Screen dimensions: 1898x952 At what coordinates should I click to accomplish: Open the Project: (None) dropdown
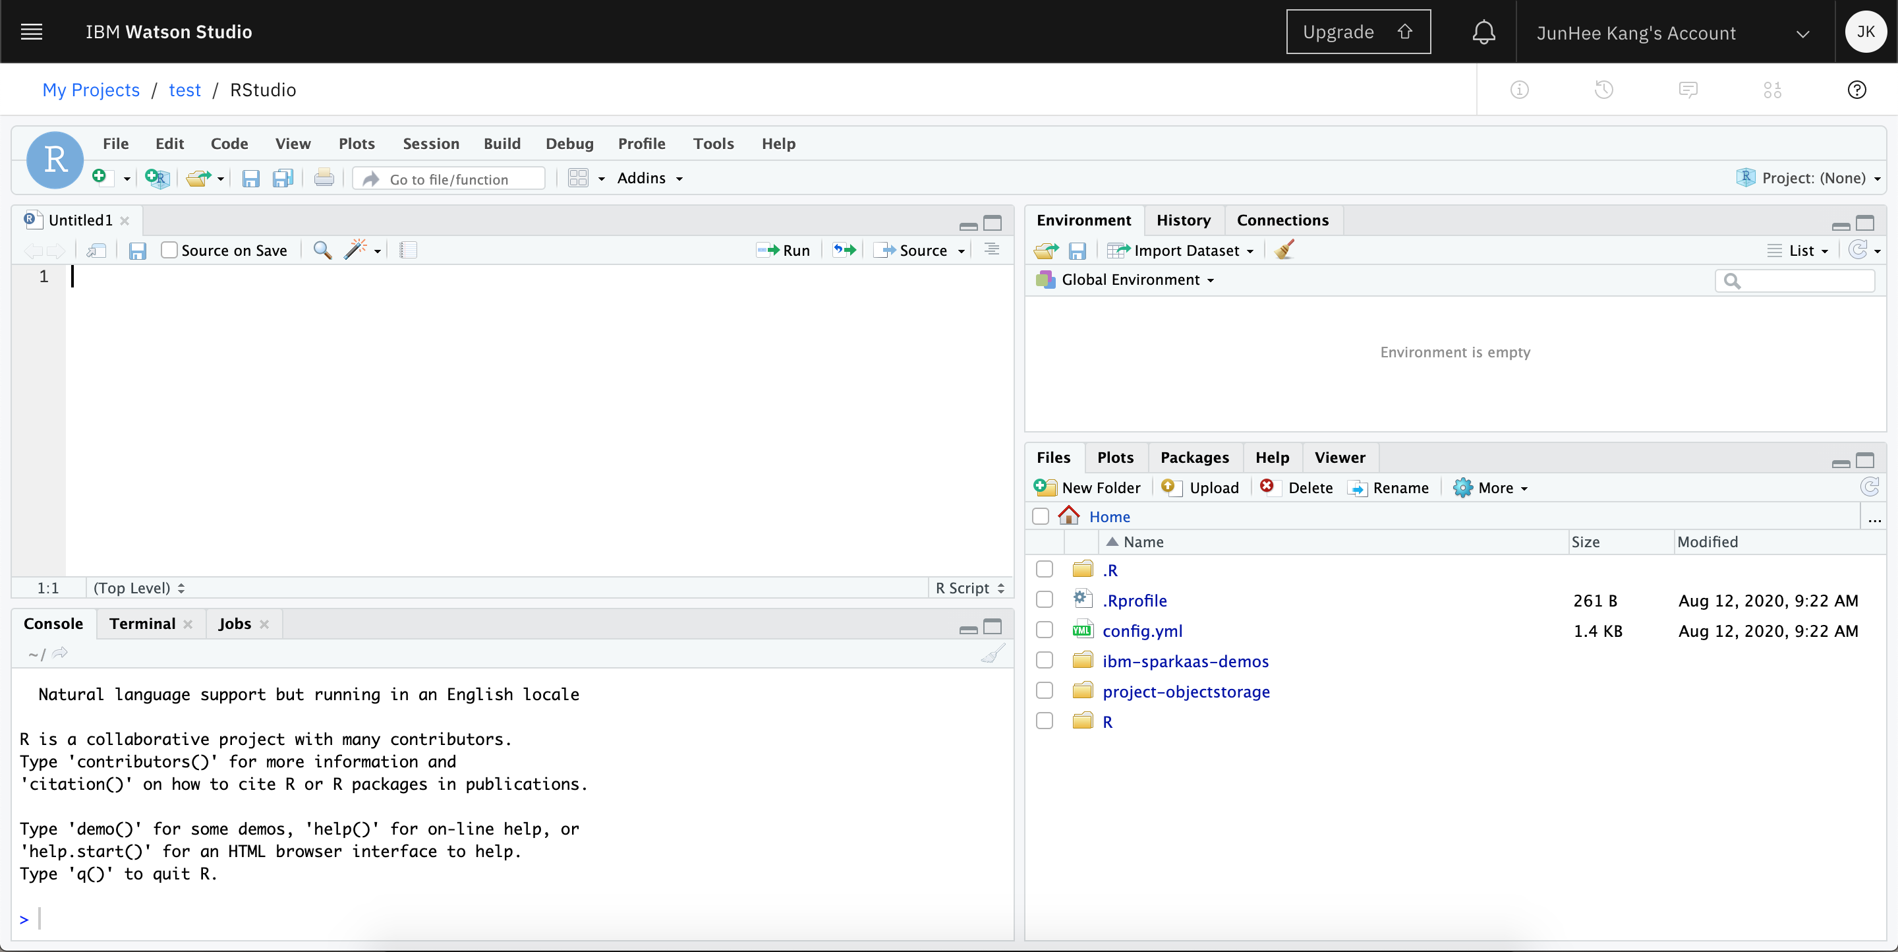[x=1815, y=178]
